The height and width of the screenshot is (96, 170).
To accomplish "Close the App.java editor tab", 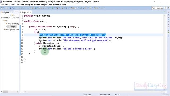I will coord(31,12).
